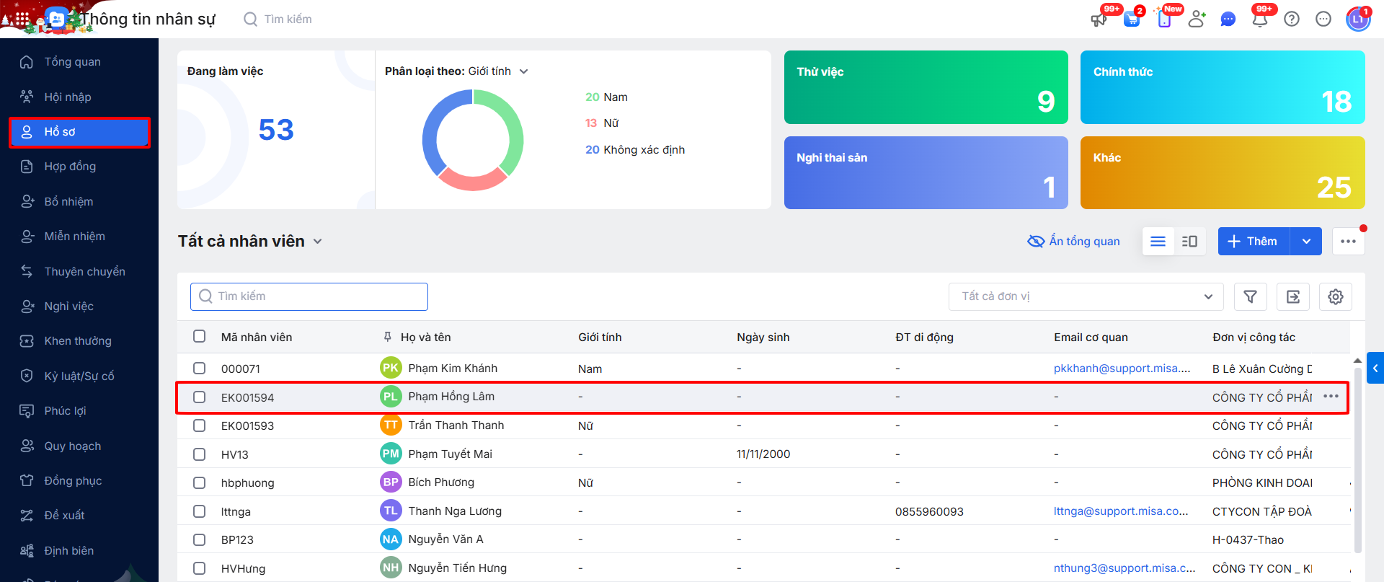Open the chat messenger icon
Image resolution: width=1384 pixels, height=582 pixels.
(1228, 19)
